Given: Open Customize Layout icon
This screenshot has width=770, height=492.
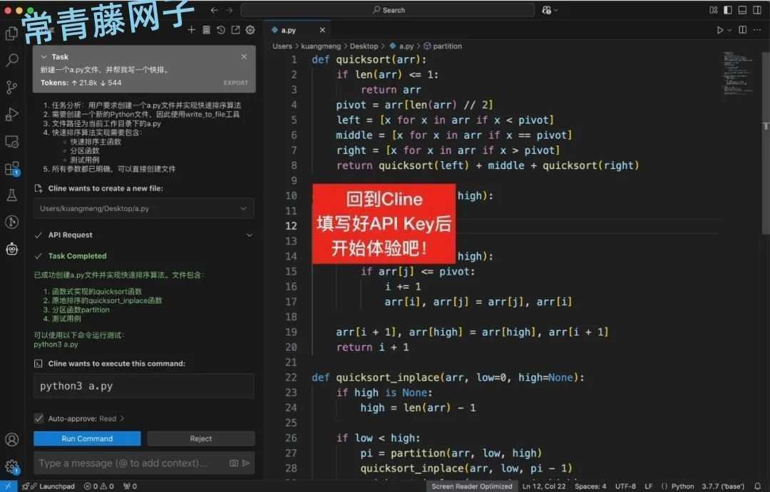Looking at the screenshot, I should click(714, 10).
